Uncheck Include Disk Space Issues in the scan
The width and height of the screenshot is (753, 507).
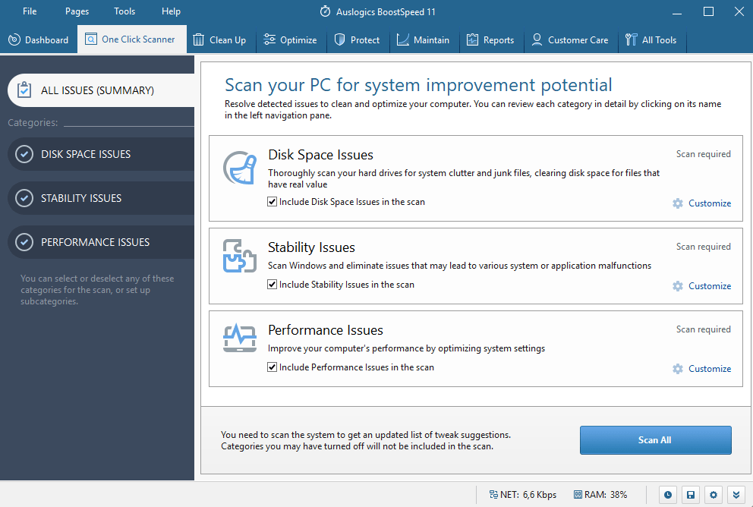(273, 202)
